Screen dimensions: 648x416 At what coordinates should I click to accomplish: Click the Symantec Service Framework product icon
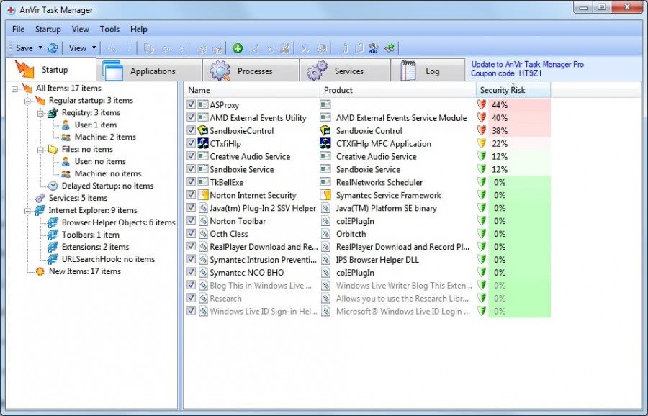coord(325,195)
